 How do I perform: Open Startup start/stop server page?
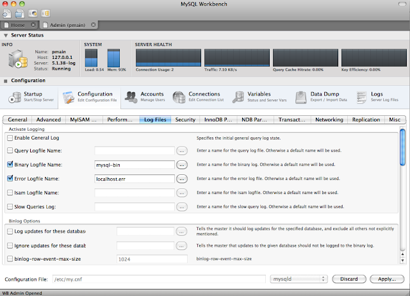(x=31, y=97)
